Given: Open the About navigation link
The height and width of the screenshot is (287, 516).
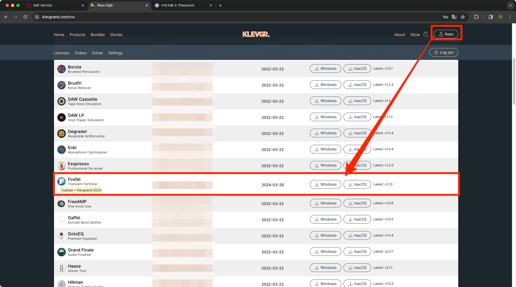Looking at the screenshot, I should [x=399, y=35].
